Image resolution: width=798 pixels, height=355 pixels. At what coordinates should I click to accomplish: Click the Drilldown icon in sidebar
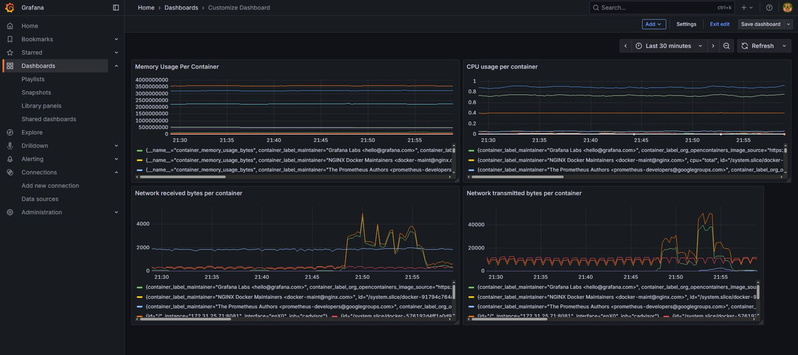pos(9,145)
